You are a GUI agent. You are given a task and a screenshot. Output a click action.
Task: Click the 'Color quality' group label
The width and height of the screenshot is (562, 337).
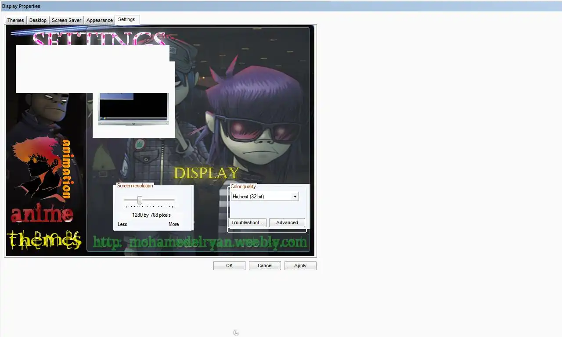click(x=243, y=186)
